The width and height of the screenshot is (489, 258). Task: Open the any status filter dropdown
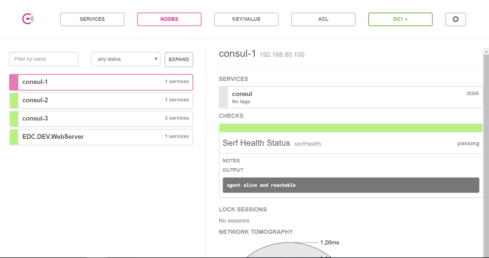pos(126,59)
